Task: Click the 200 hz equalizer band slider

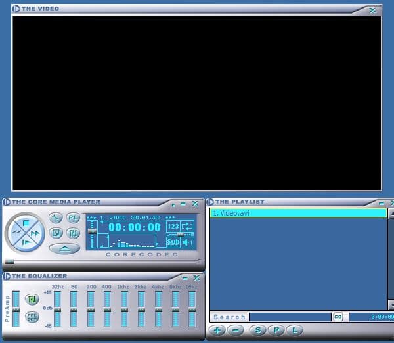Action: click(91, 309)
